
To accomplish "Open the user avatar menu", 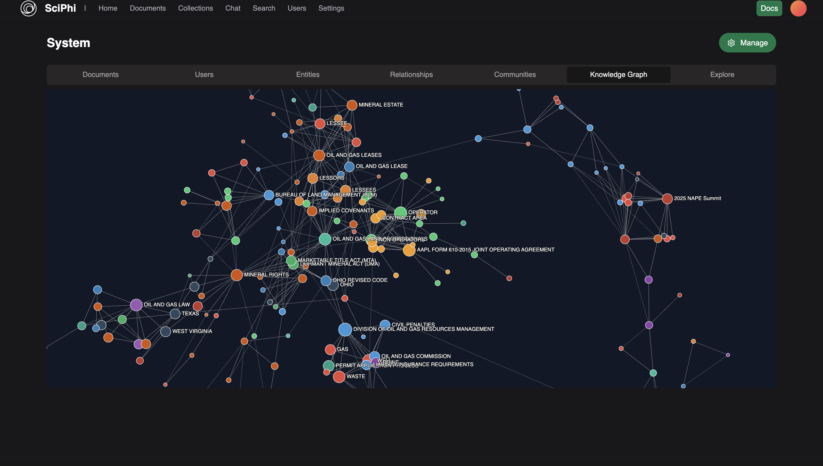I will pos(798,8).
